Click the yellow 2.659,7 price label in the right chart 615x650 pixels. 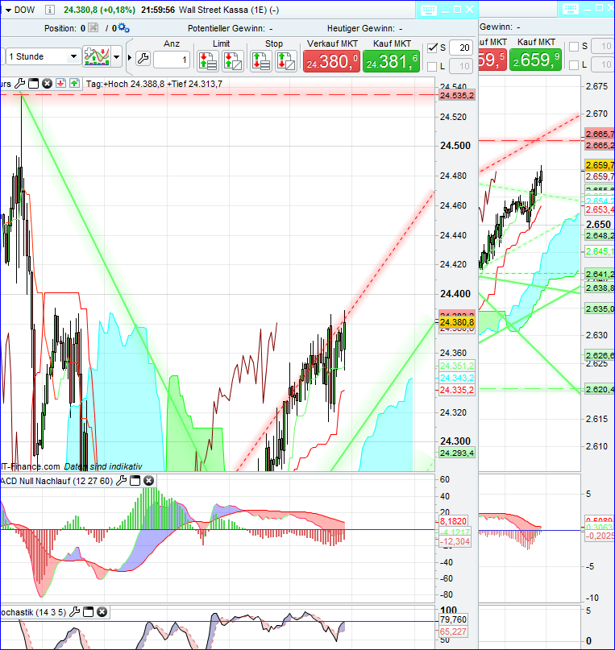600,165
